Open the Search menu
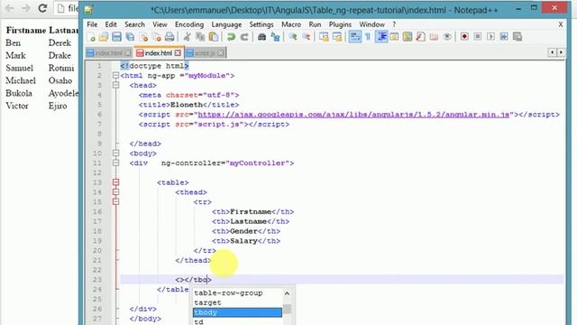Screen dimensions: 577x325 tap(134, 24)
